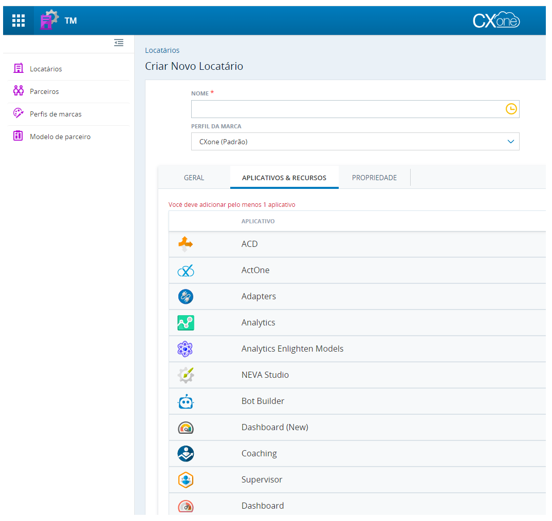Open the Propriedade tab
This screenshot has height=521, width=552.
[374, 178]
